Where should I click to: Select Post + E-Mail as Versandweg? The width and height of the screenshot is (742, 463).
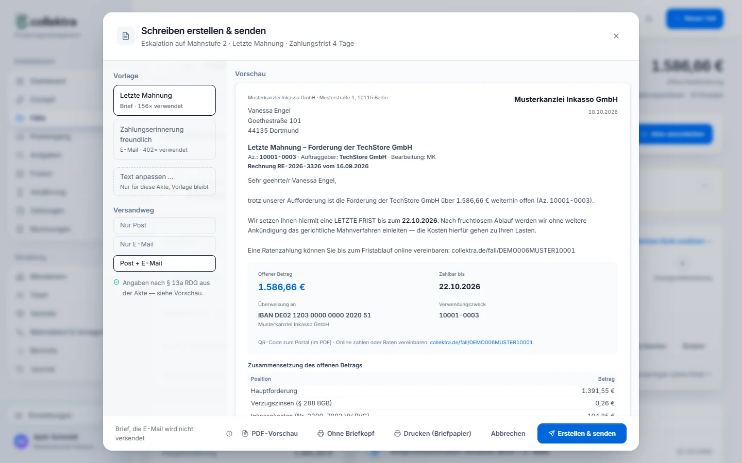pyautogui.click(x=164, y=263)
